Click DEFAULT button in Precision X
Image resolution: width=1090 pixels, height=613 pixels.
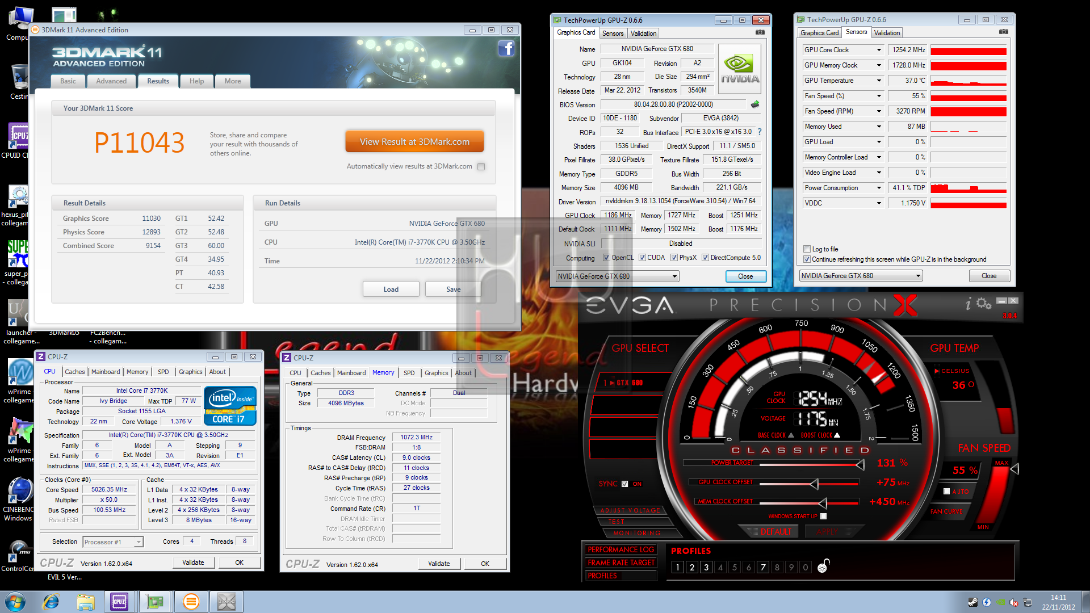776,532
